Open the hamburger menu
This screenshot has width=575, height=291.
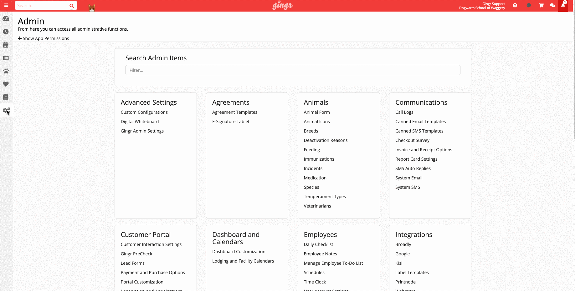click(6, 5)
